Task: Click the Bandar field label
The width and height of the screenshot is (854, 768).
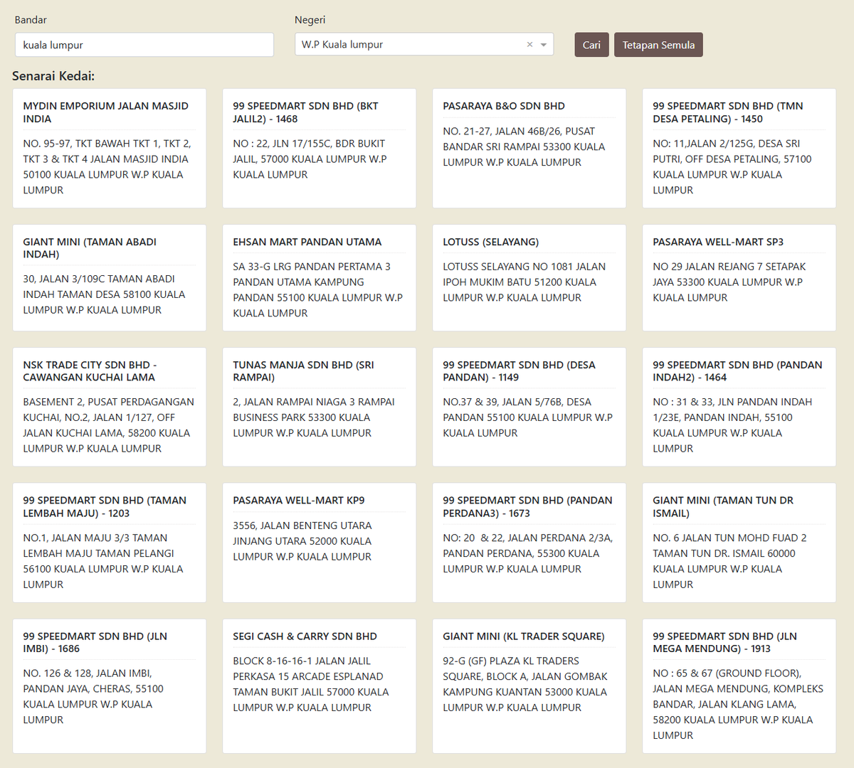Action: [31, 20]
